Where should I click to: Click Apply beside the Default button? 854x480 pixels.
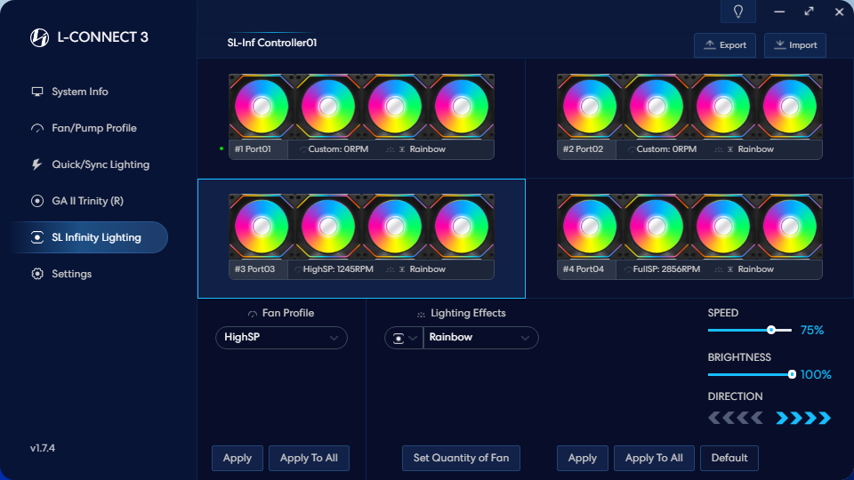pyautogui.click(x=582, y=459)
